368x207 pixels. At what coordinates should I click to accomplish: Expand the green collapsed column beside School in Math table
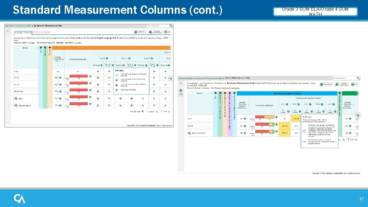(x=220, y=93)
